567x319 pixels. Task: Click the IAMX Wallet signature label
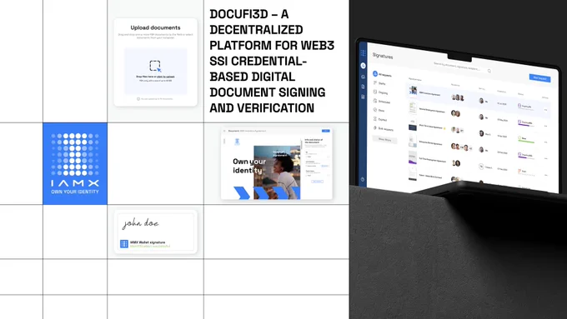[148, 242]
